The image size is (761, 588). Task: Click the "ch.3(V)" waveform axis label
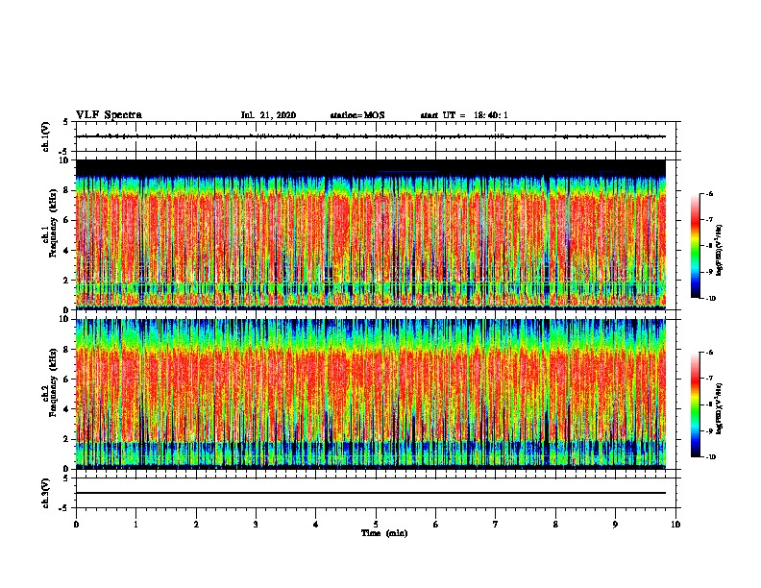click(46, 493)
